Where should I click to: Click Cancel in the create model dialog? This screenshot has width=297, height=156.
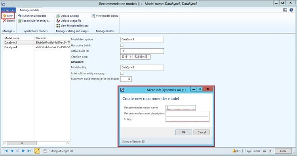202,132
